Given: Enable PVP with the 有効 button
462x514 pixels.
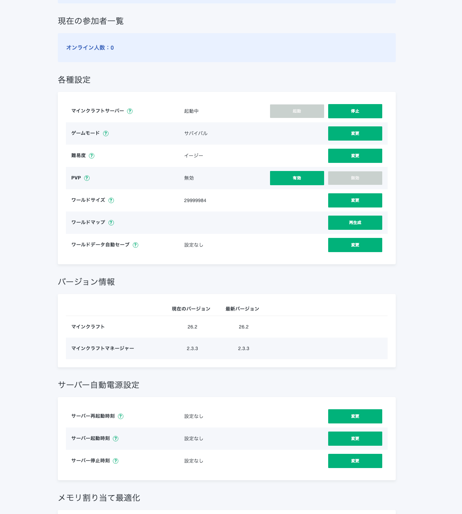Looking at the screenshot, I should point(297,178).
